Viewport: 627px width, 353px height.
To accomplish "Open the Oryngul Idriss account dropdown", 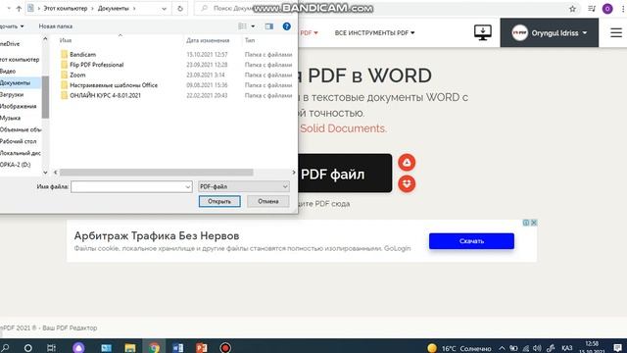I will (549, 32).
